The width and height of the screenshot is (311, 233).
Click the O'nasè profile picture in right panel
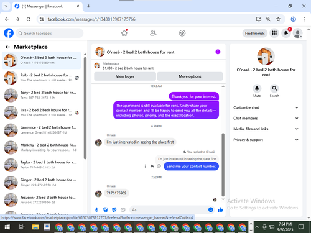click(266, 57)
